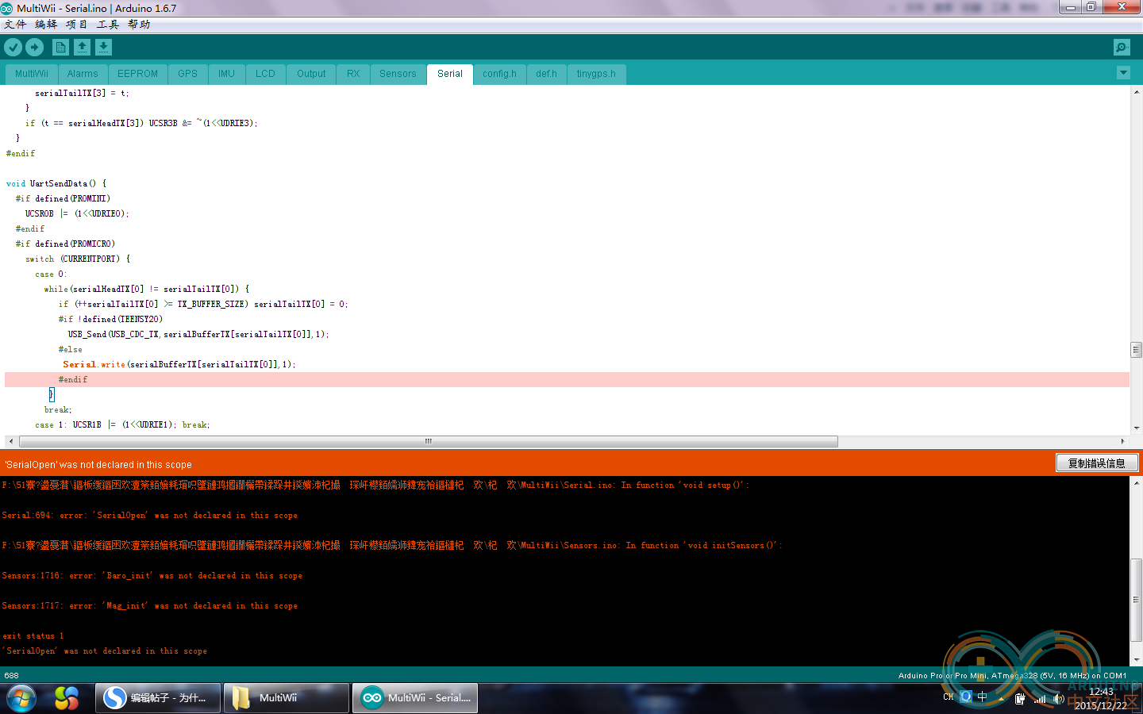Switch to the Sensors tab
This screenshot has height=714, width=1143.
pyautogui.click(x=398, y=74)
